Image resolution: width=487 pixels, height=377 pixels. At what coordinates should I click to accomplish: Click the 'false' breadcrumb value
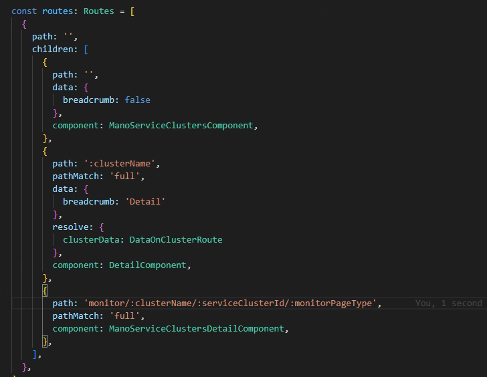(x=137, y=100)
